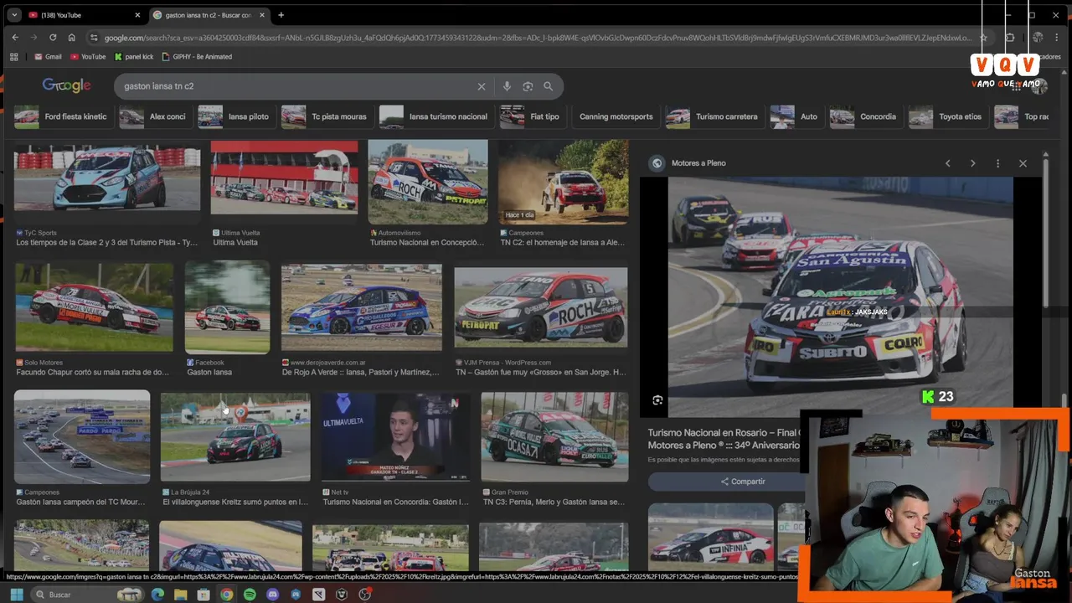Start voice search with the microphone icon
Image resolution: width=1072 pixels, height=603 pixels.
tap(507, 86)
